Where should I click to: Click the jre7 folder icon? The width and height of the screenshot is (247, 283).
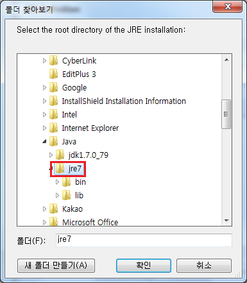point(60,168)
